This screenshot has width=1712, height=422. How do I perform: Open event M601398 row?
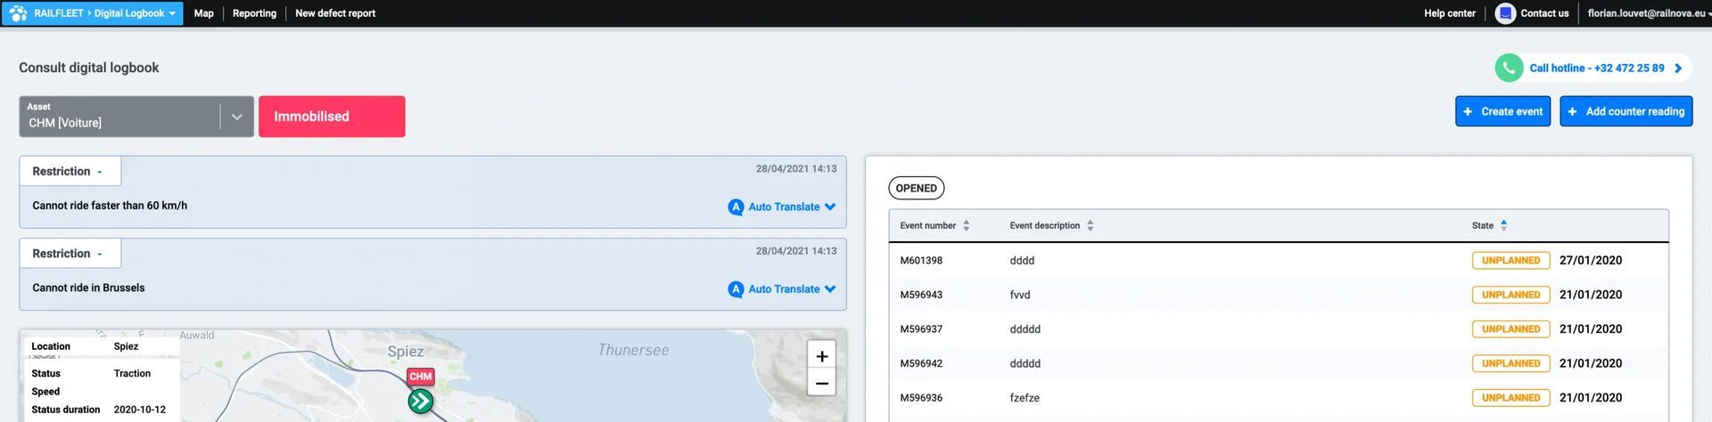click(1279, 261)
